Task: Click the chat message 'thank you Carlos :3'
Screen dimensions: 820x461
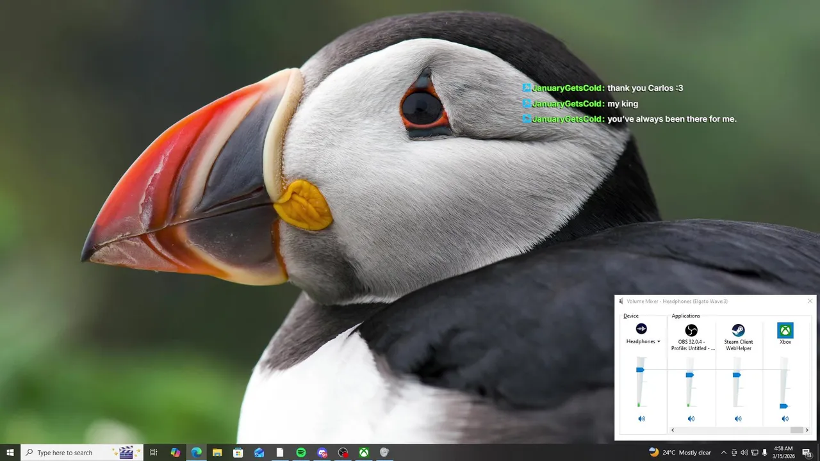Action: pyautogui.click(x=645, y=88)
